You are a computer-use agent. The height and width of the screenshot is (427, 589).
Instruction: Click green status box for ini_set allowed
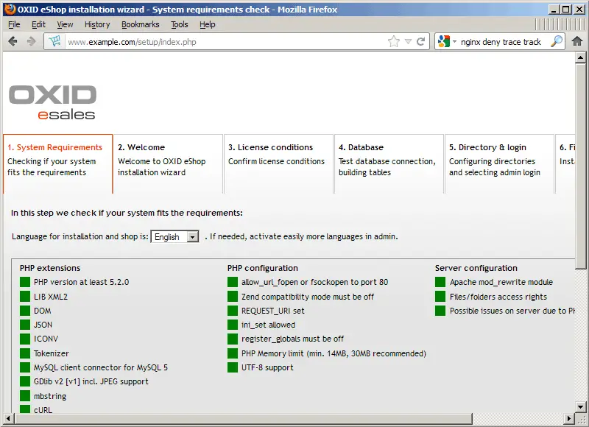[233, 325]
